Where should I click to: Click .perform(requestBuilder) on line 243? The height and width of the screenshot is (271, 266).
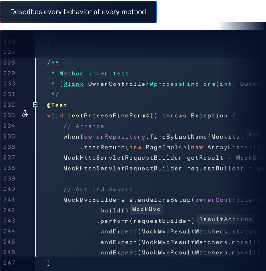[x=145, y=221]
